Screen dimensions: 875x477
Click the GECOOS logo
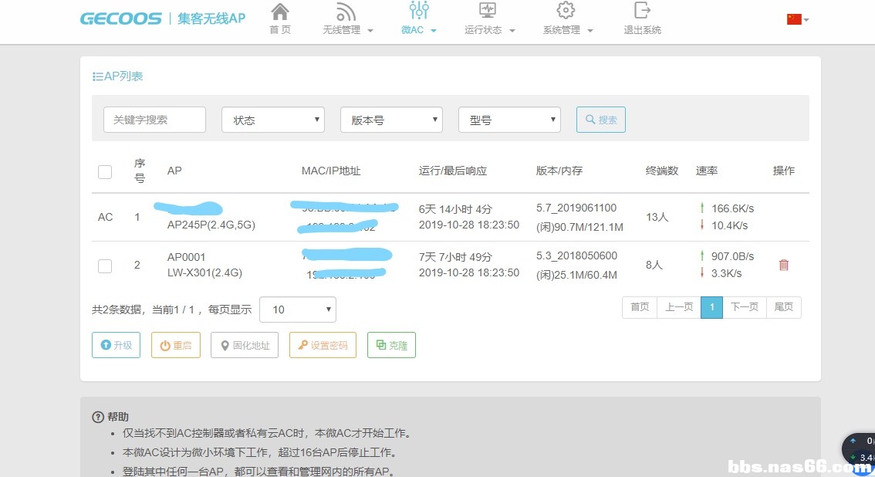(x=120, y=19)
